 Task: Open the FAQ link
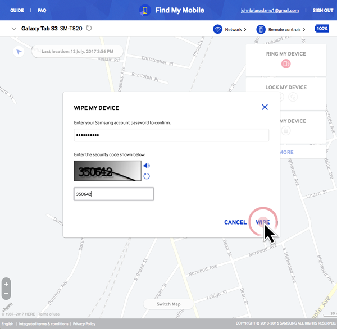click(42, 10)
